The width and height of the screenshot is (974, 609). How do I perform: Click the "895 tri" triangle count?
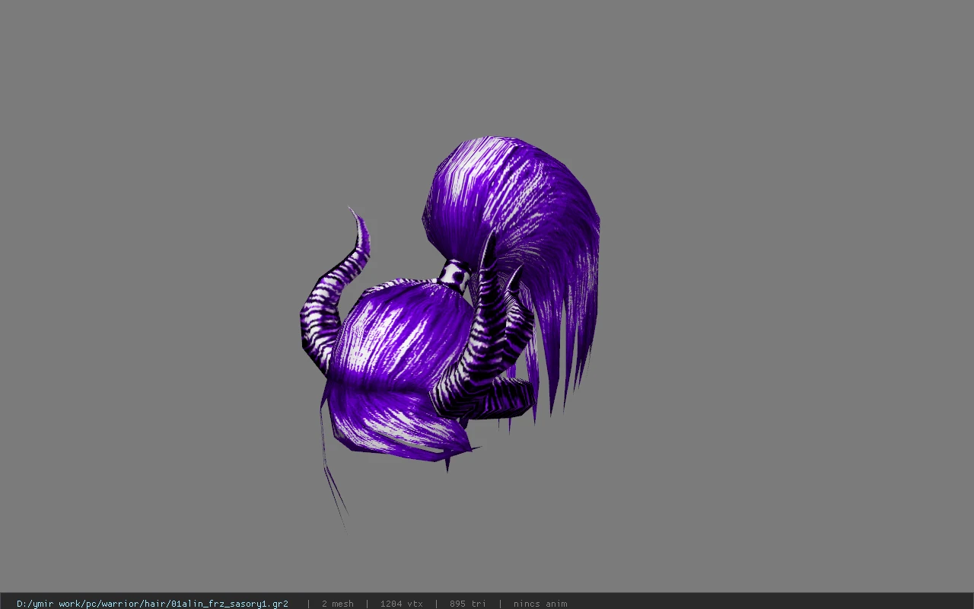coord(467,604)
